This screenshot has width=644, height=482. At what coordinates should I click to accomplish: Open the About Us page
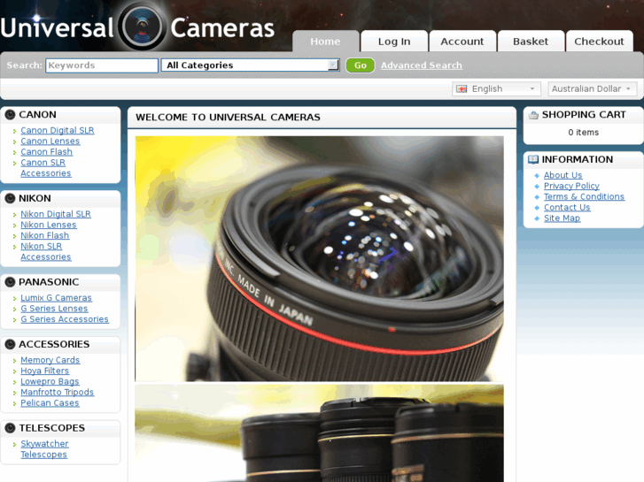563,175
